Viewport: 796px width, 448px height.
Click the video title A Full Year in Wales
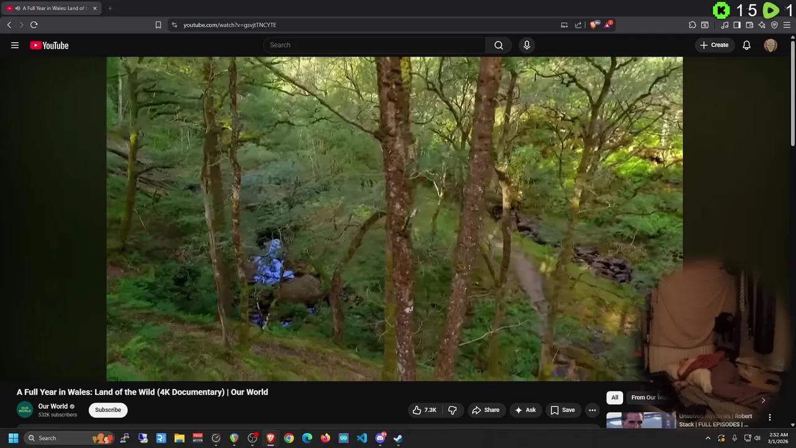click(x=142, y=392)
